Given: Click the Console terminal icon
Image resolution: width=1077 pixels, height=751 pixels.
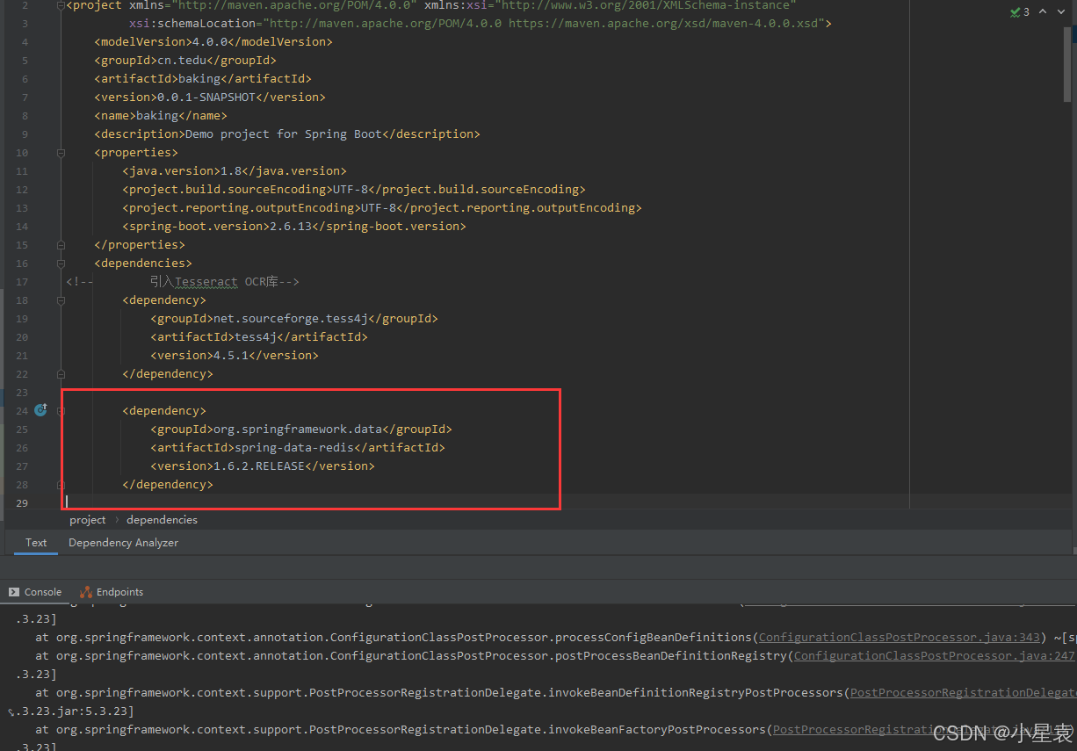Looking at the screenshot, I should 14,592.
